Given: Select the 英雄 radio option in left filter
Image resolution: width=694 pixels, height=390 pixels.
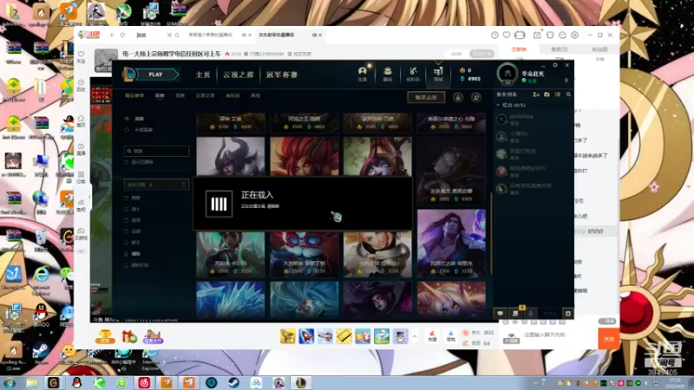Looking at the screenshot, I should (x=127, y=119).
